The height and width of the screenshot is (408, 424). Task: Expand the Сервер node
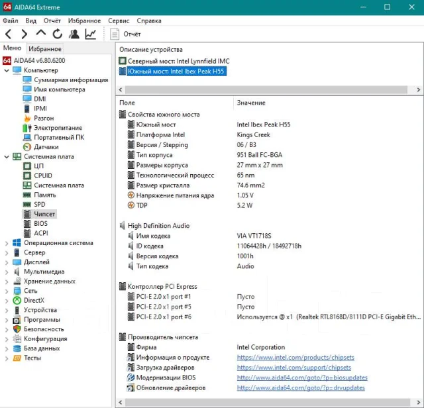pos(7,252)
